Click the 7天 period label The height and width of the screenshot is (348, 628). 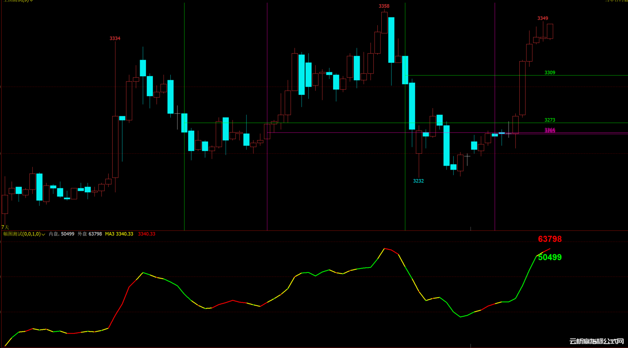pos(5,227)
